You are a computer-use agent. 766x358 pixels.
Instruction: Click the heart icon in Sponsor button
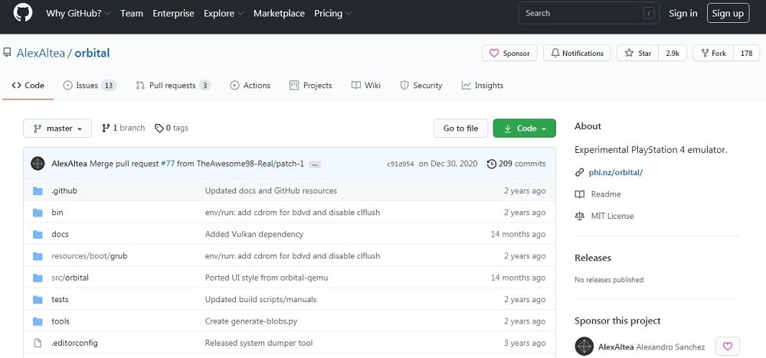coord(494,53)
